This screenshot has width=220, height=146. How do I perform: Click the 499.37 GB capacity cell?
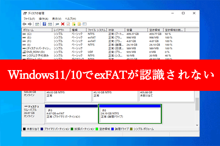point(132,34)
